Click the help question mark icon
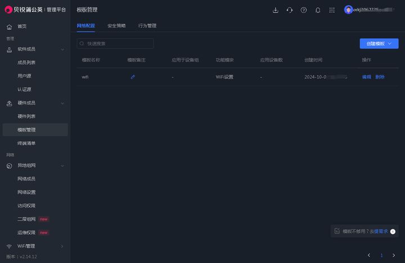405x263 pixels. (x=304, y=10)
